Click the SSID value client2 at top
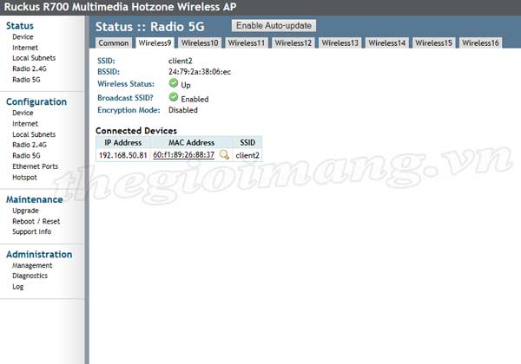The width and height of the screenshot is (521, 364). point(180,61)
